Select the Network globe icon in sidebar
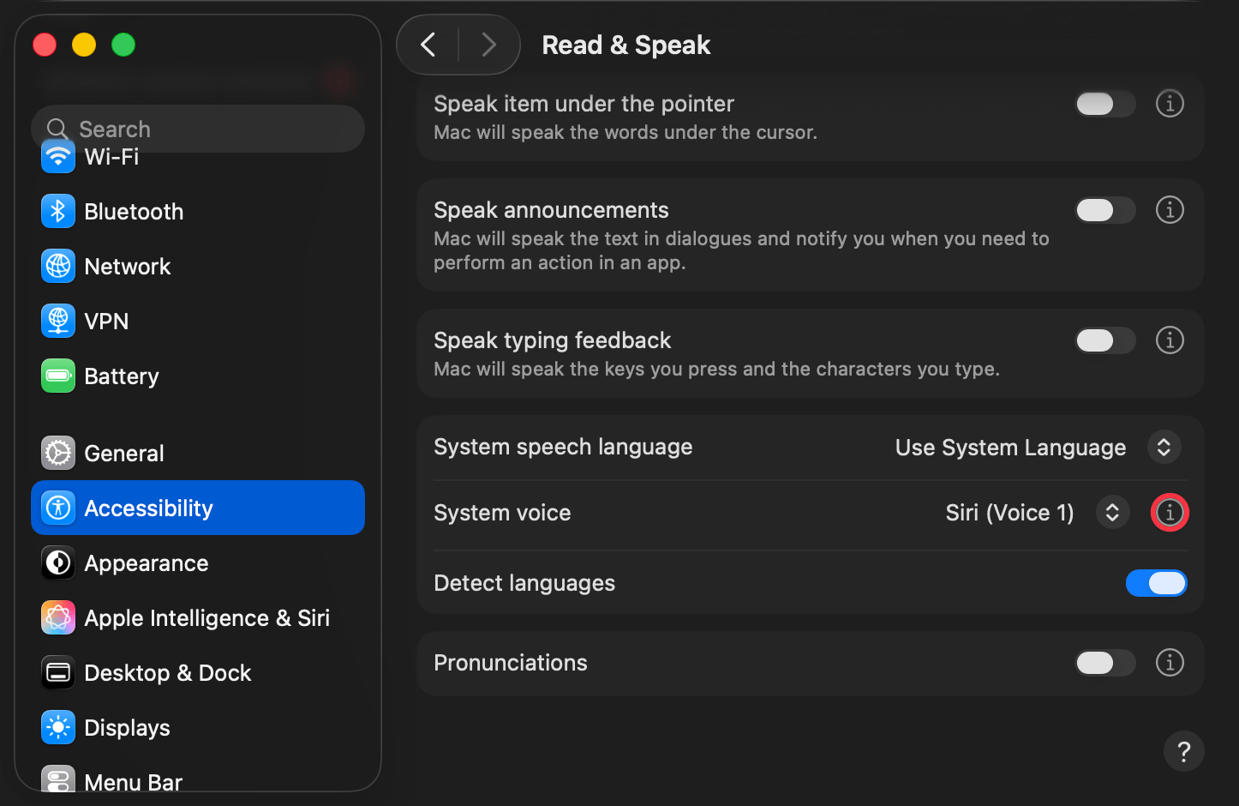The image size is (1239, 806). tap(58, 267)
